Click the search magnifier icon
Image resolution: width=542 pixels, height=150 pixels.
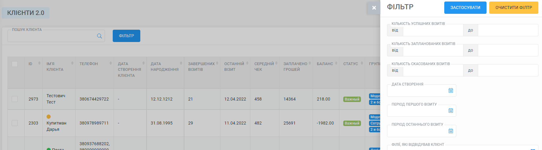100,36
